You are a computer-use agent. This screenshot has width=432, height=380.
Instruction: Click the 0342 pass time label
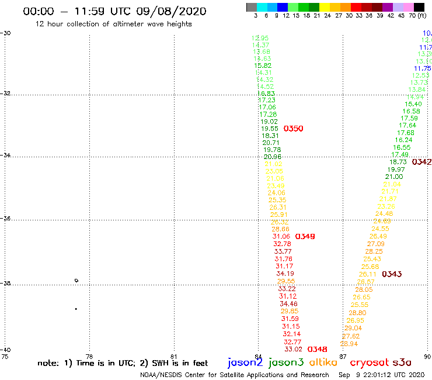click(x=422, y=162)
